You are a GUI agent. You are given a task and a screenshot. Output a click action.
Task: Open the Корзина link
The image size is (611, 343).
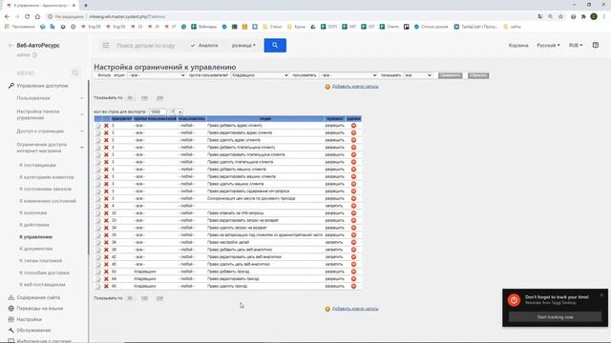pyautogui.click(x=518, y=46)
